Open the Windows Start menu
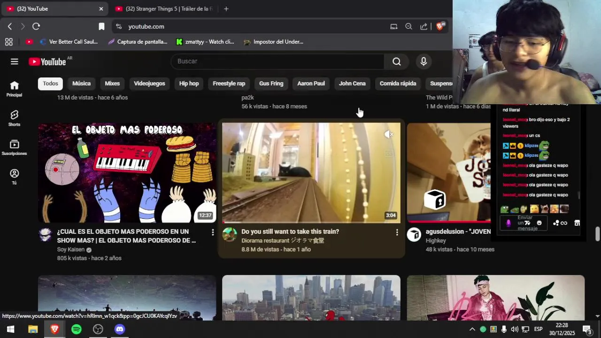The height and width of the screenshot is (338, 601). 10,329
